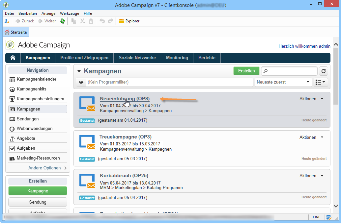Click the refresh list button beside search
This screenshot has width=341, height=224.
pos(324,71)
